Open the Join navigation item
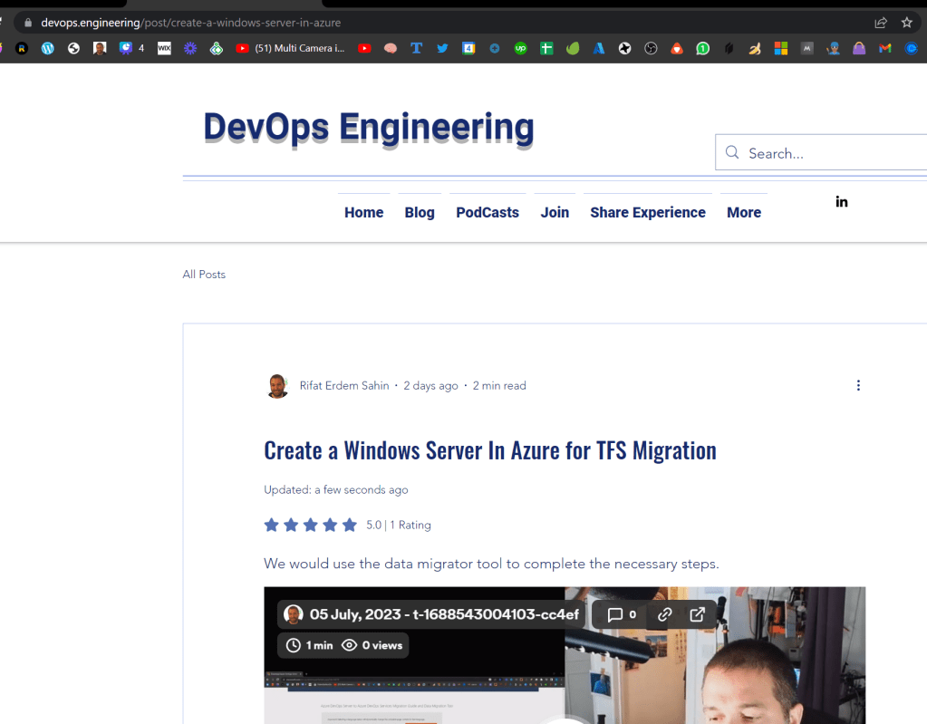Viewport: 927px width, 724px height. tap(555, 212)
